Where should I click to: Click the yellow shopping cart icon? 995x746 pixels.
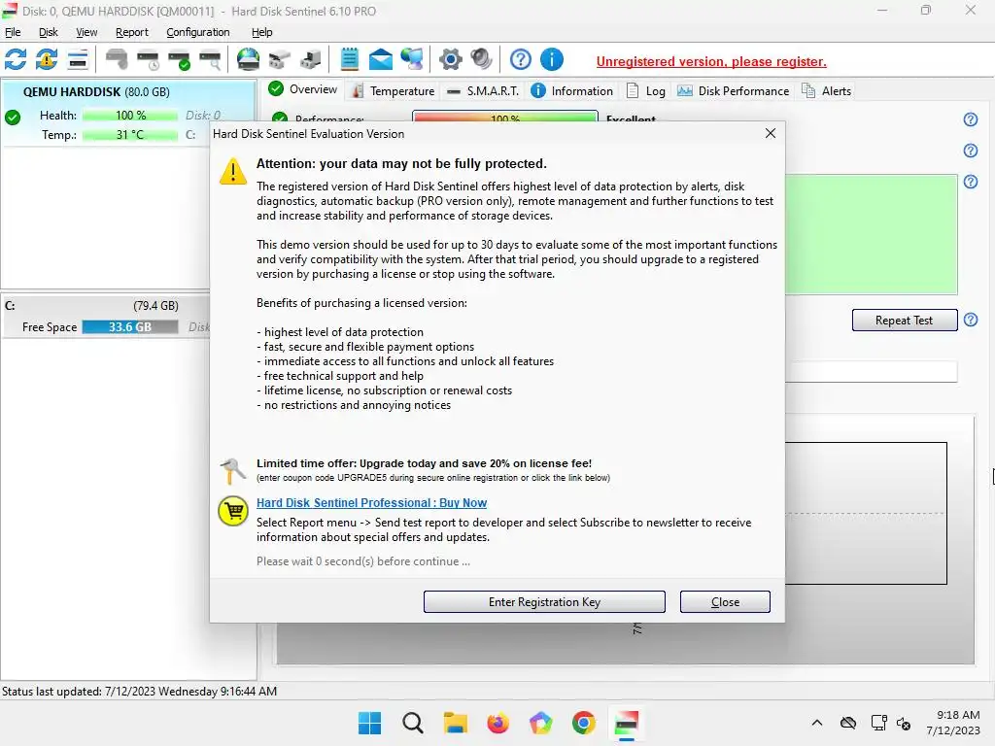(233, 511)
